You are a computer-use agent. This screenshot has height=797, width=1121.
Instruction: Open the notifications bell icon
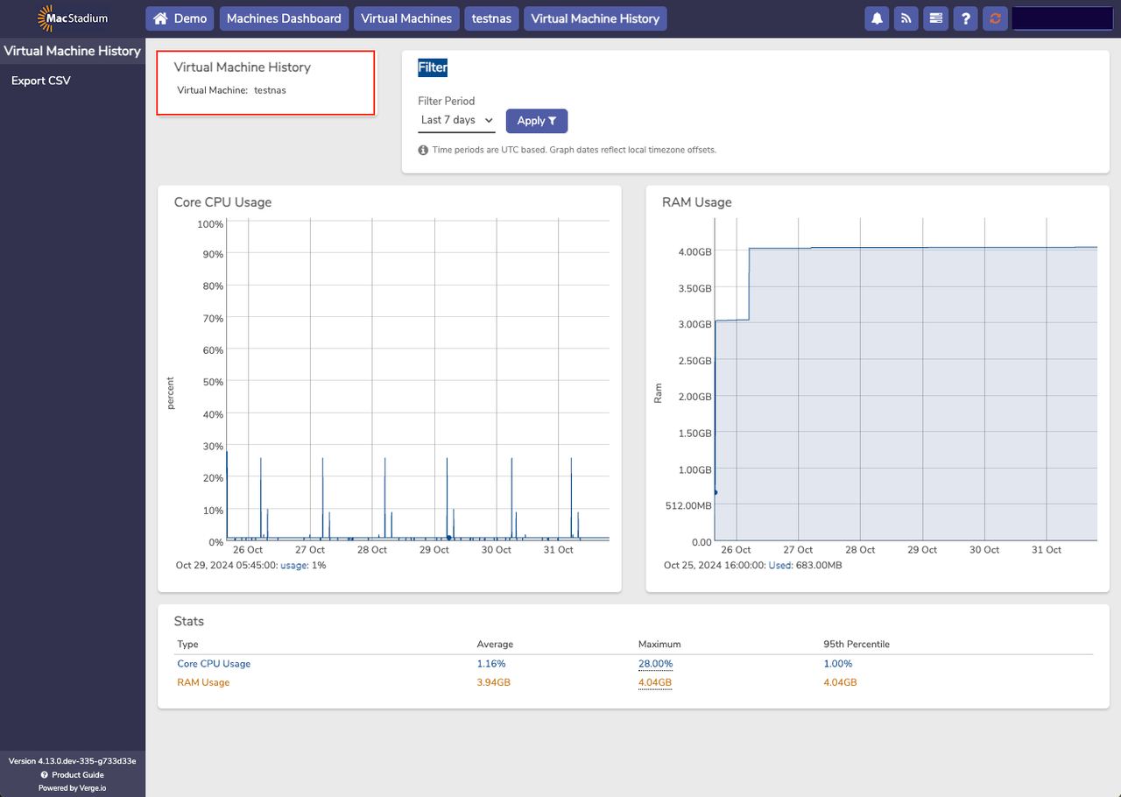point(877,18)
